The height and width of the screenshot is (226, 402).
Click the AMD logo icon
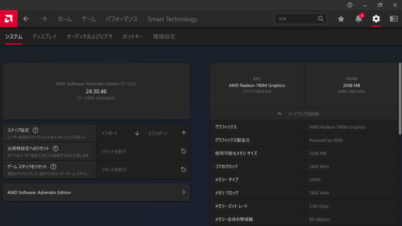[x=9, y=19]
